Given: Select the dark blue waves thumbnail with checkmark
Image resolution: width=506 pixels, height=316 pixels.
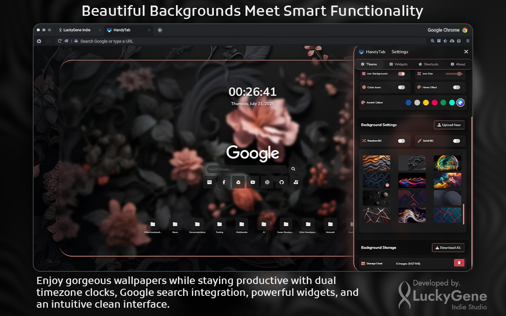Looking at the screenshot, I should [376, 180].
